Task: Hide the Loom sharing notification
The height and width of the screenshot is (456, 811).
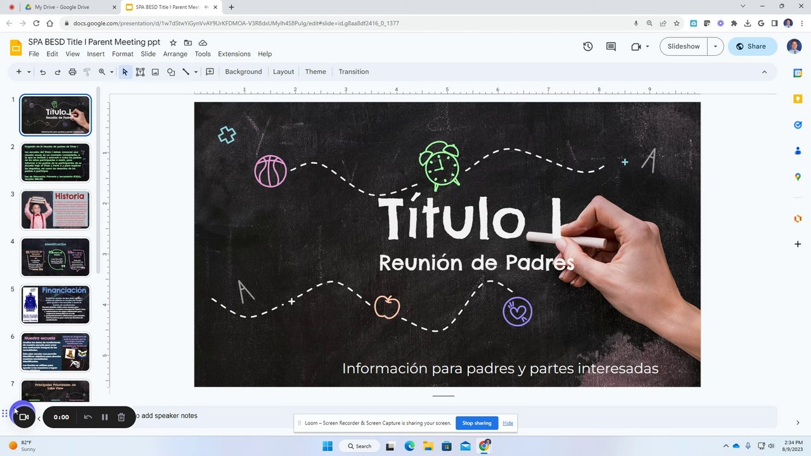Action: [x=508, y=423]
